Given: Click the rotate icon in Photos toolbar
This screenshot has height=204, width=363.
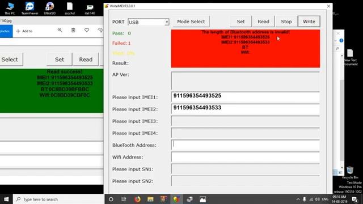Looking at the screenshot, I should 100,30.
